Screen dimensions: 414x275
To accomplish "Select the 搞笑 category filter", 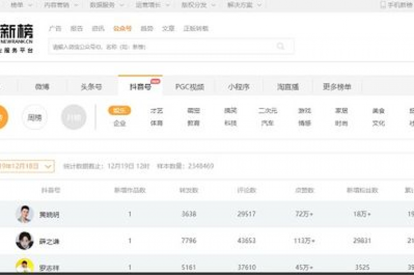I will point(231,111).
